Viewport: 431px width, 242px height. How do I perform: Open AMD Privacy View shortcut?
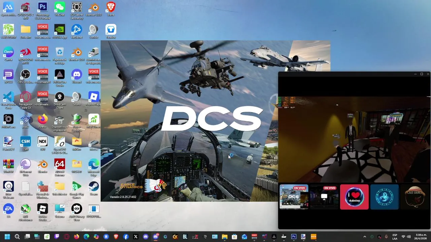(76, 212)
